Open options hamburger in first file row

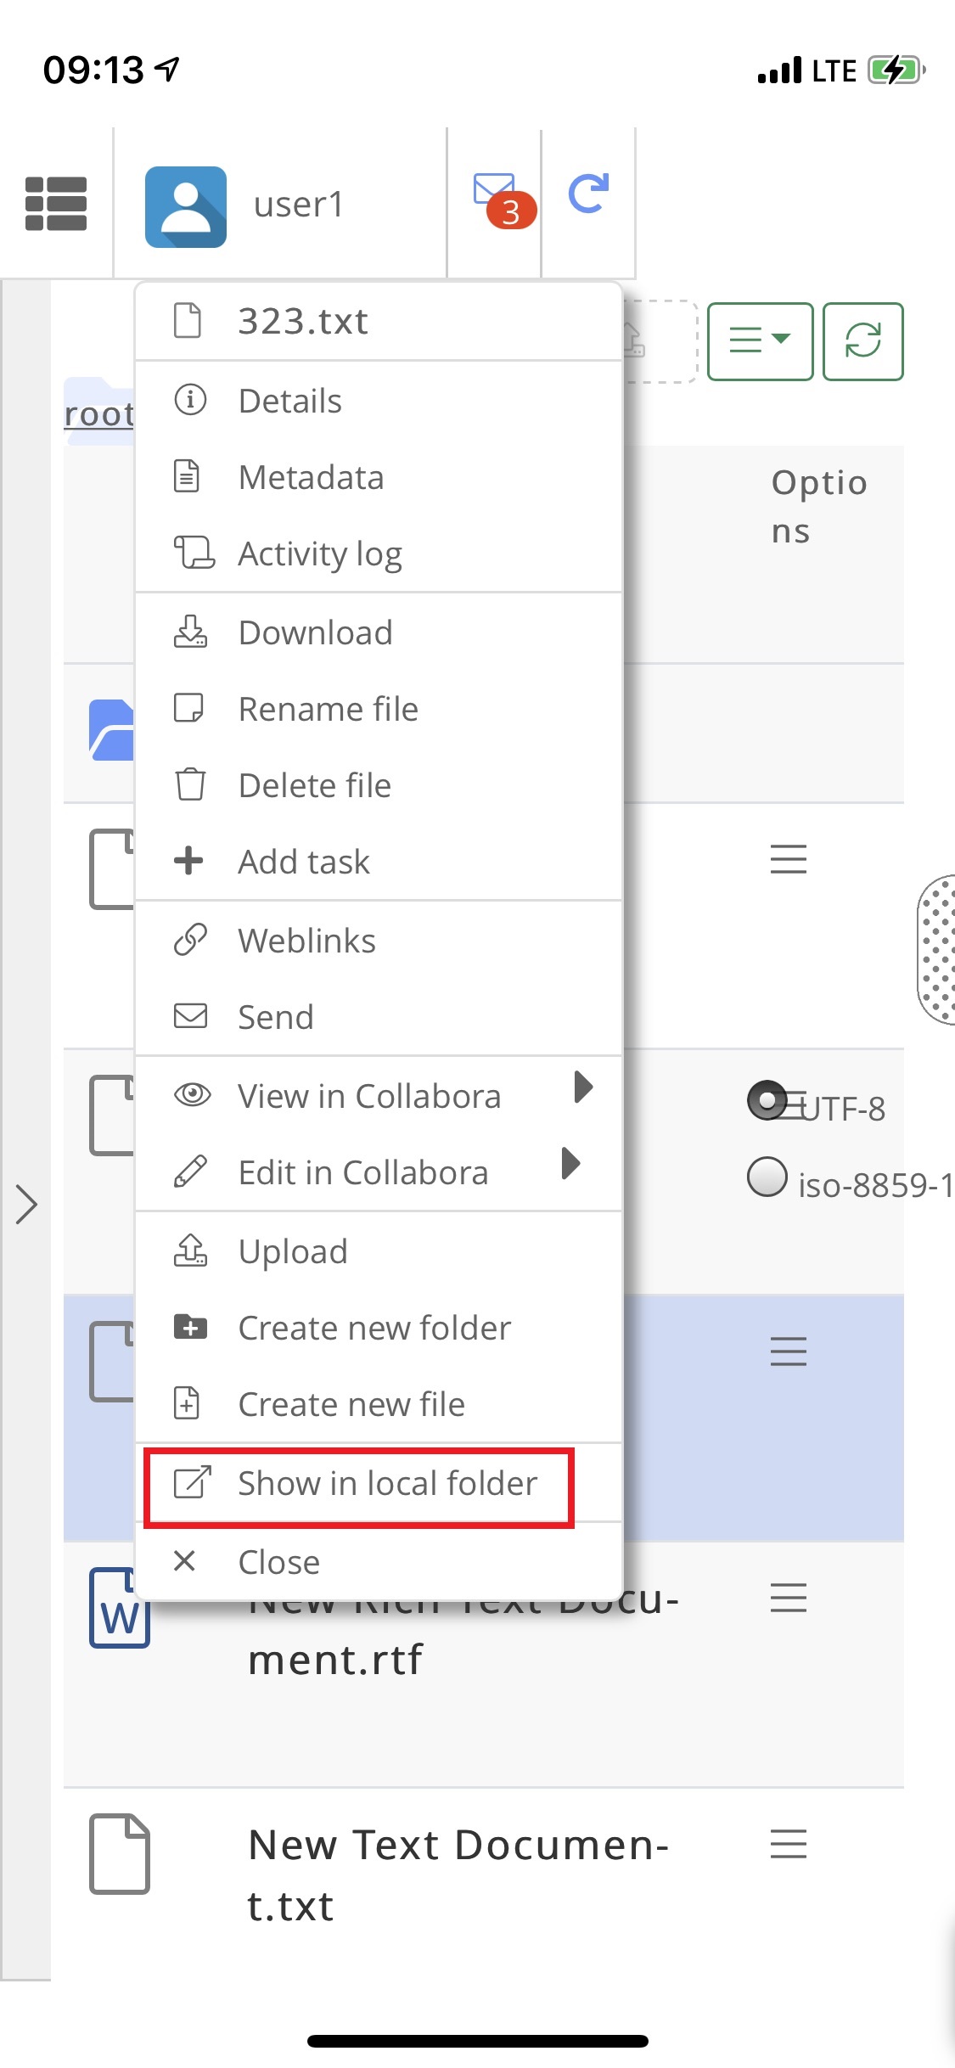point(788,859)
